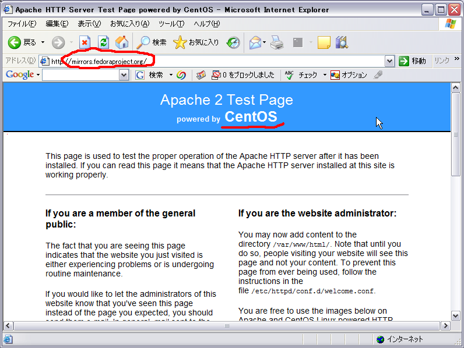
Task: Click the 'CentOS' banner text
Action: click(x=251, y=117)
